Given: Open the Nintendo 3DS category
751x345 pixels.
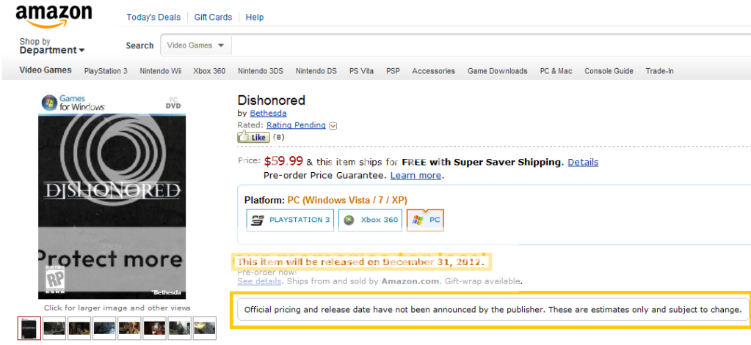Looking at the screenshot, I should [261, 71].
